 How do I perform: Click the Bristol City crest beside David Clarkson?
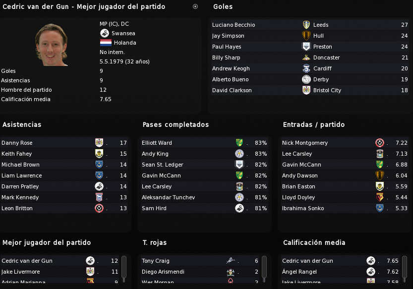(x=306, y=90)
